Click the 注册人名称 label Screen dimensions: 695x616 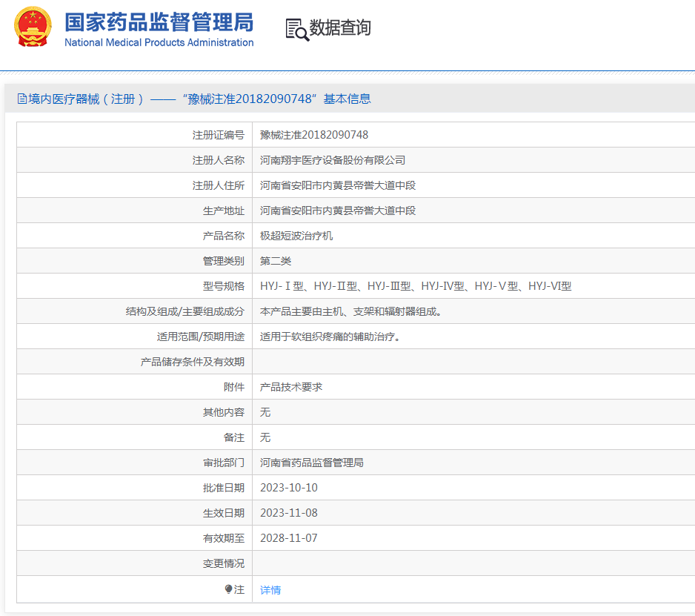tap(219, 160)
